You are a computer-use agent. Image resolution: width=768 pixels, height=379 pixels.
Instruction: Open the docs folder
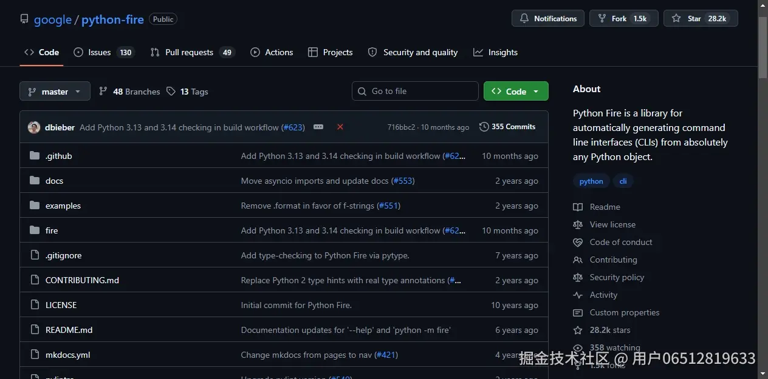(54, 181)
